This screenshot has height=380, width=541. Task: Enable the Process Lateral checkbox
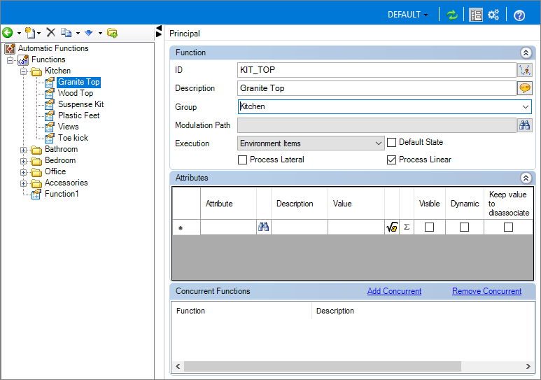tap(243, 160)
